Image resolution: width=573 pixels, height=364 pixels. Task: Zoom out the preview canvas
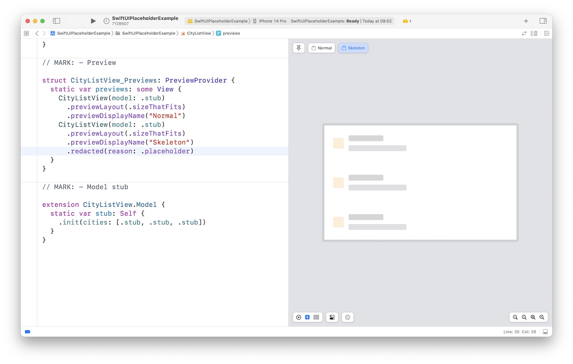(515, 317)
